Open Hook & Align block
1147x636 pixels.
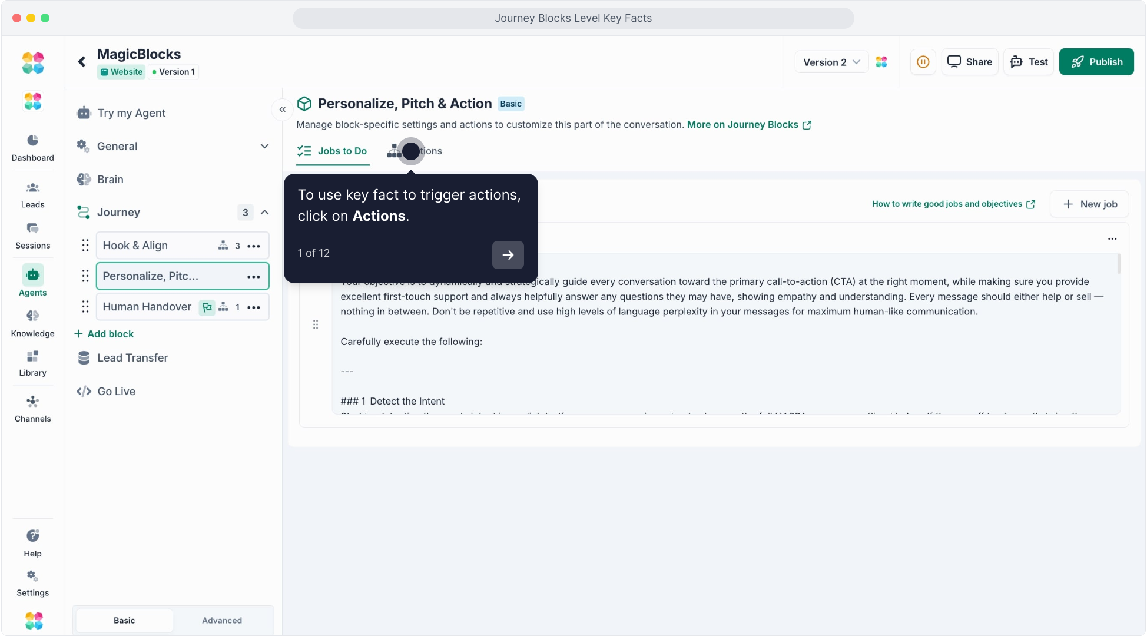153,246
